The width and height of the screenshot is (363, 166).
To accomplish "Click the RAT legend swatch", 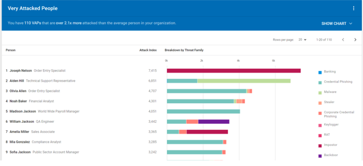I will [320, 136].
